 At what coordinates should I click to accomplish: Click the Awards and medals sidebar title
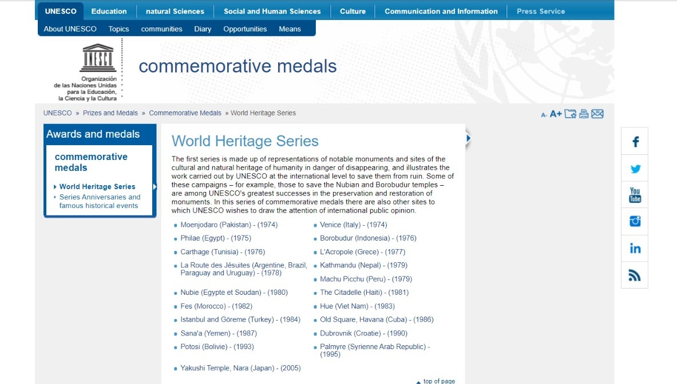93,134
